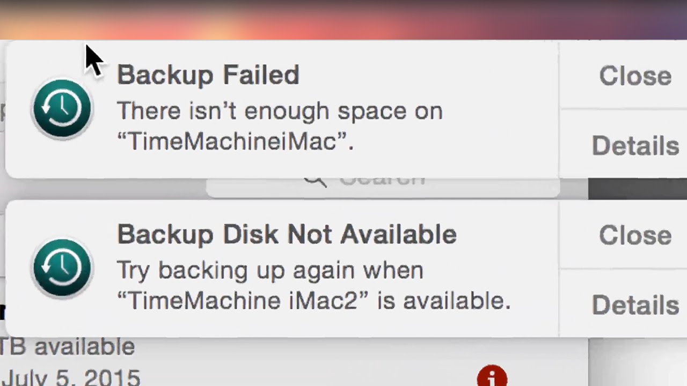Click Time Machine icon in Backup Disk Not Available alert
This screenshot has width=687, height=386.
pos(62,268)
